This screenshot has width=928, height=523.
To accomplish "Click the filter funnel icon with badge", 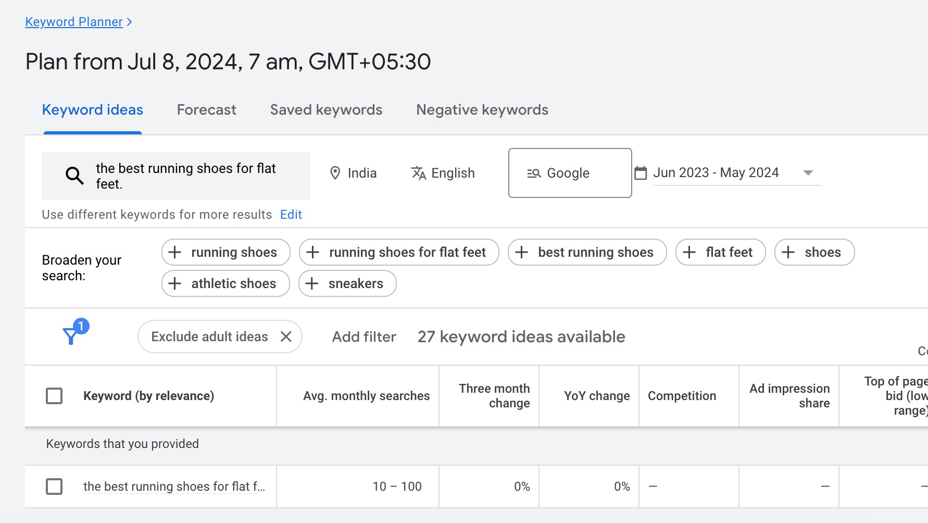I will 75,332.
